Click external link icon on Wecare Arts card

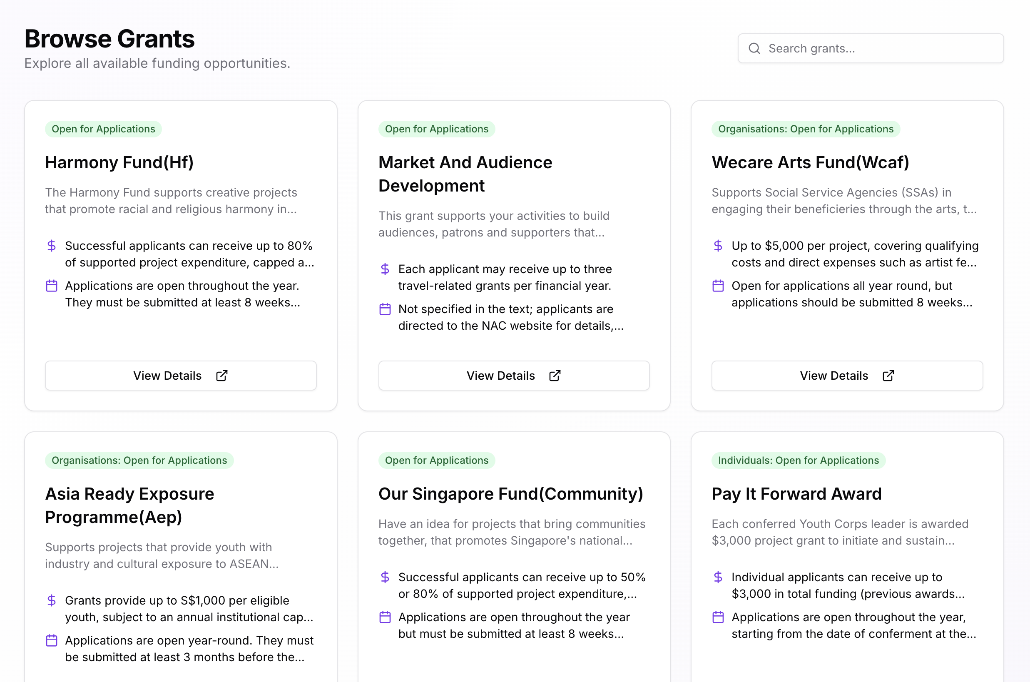coord(888,376)
